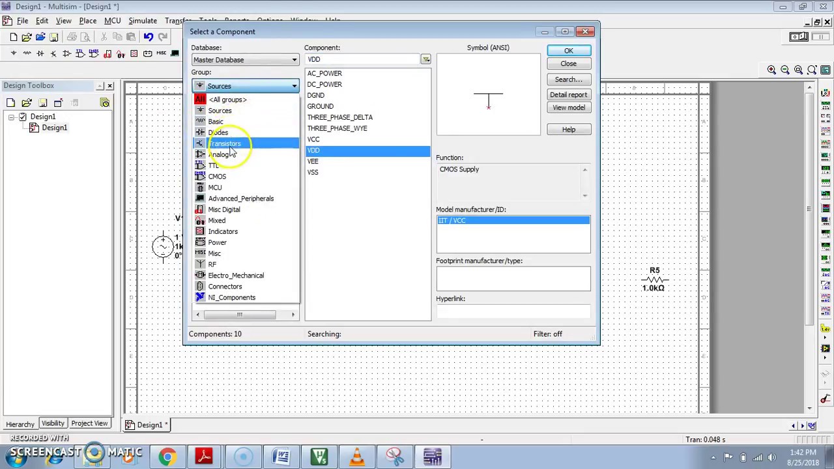Click the Place Analog op-amp icon
Viewport: 834px width, 469px height.
click(x=67, y=53)
